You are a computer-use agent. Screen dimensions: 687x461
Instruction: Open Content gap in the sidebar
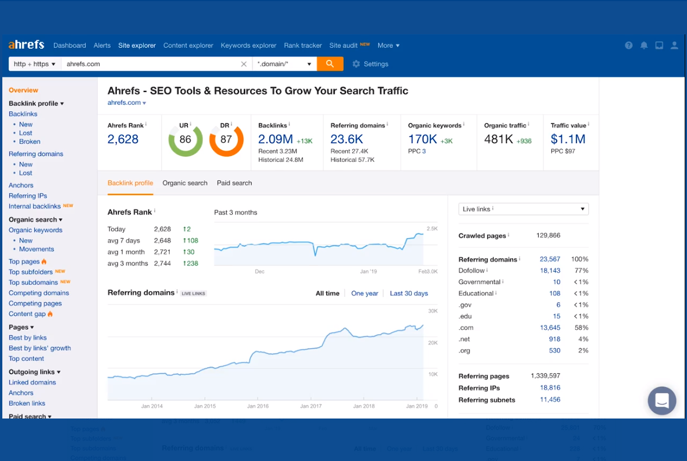click(x=27, y=314)
